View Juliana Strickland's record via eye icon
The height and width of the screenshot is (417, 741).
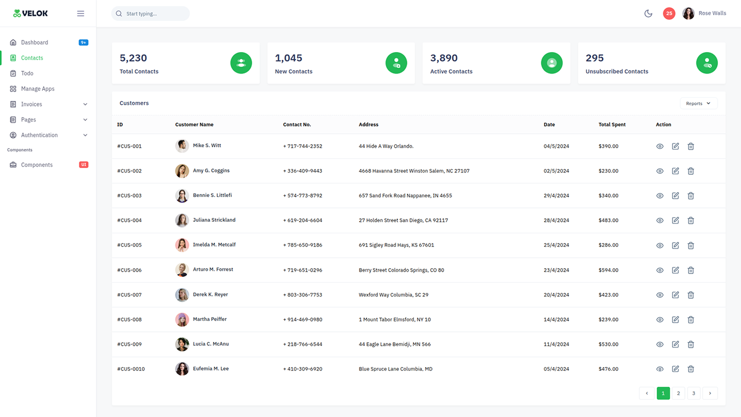pos(660,220)
